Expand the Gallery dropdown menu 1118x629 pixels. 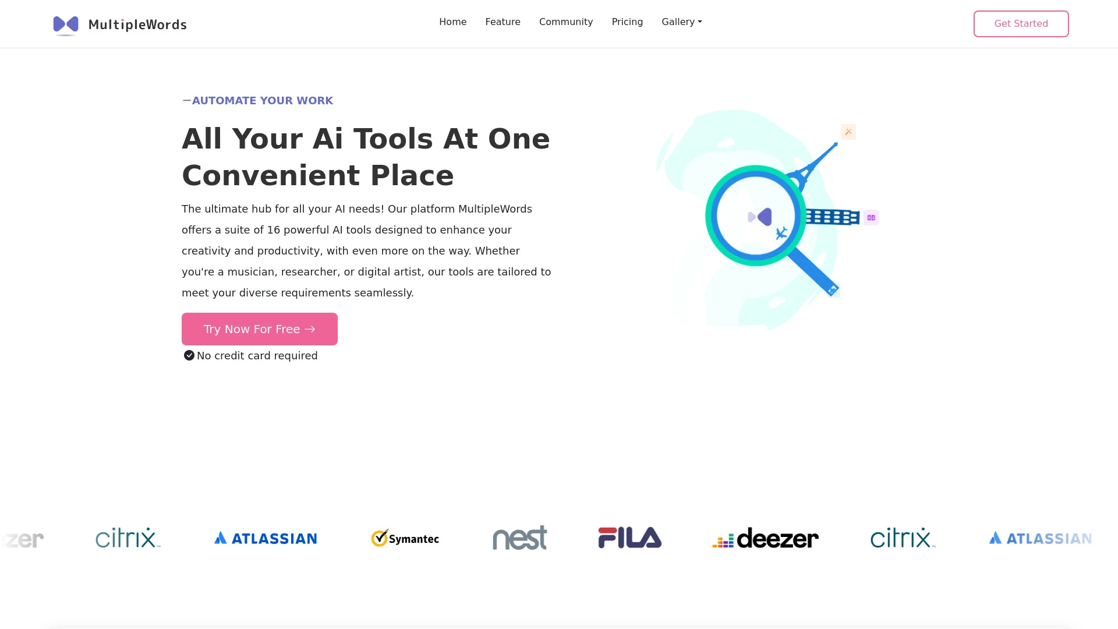tap(681, 22)
